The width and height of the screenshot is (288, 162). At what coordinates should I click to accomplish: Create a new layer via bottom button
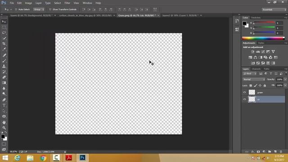point(275,152)
